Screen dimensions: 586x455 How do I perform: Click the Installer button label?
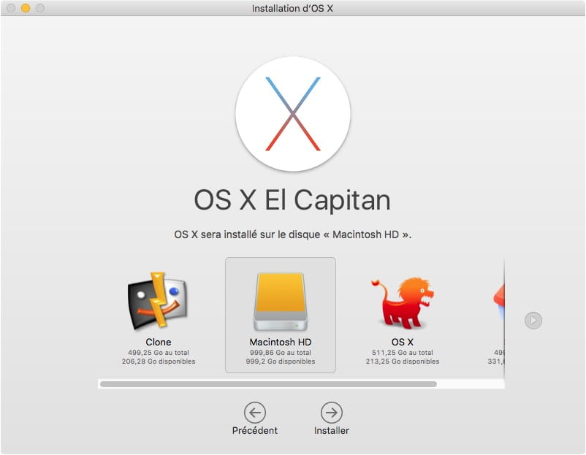tap(332, 430)
